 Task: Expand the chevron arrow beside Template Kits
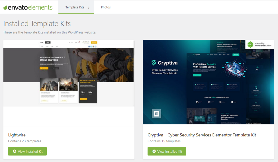point(89,8)
